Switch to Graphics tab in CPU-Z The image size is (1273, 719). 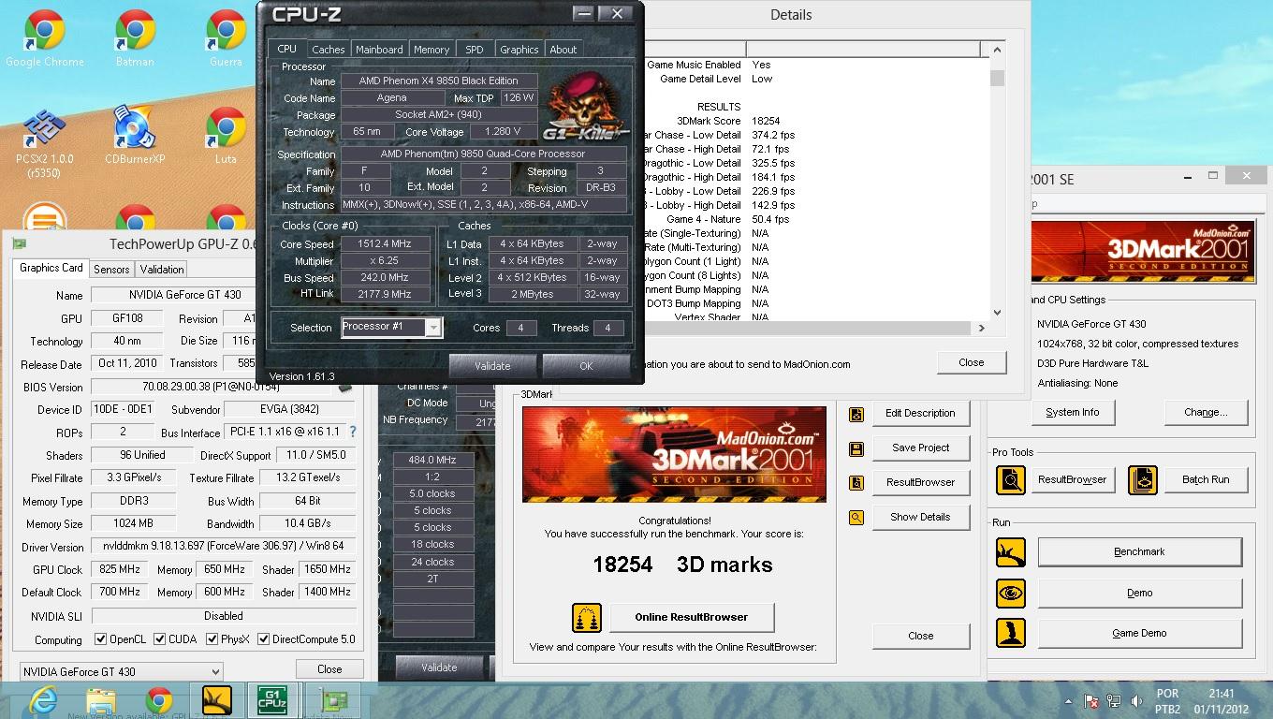[x=519, y=50]
